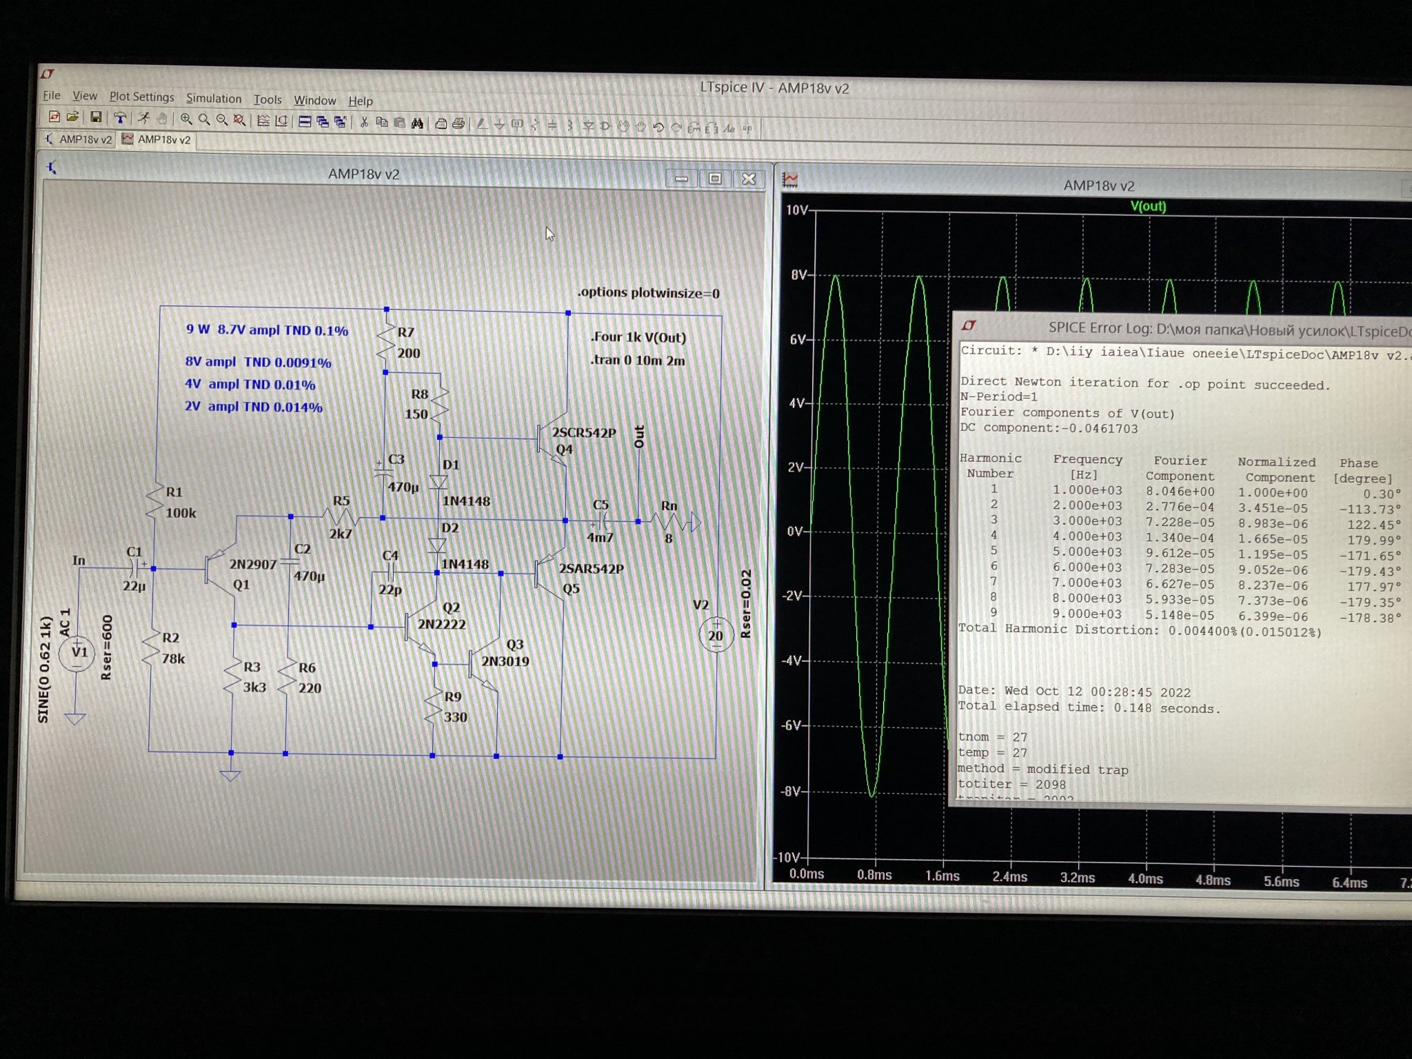Open the Tools menu

(268, 99)
